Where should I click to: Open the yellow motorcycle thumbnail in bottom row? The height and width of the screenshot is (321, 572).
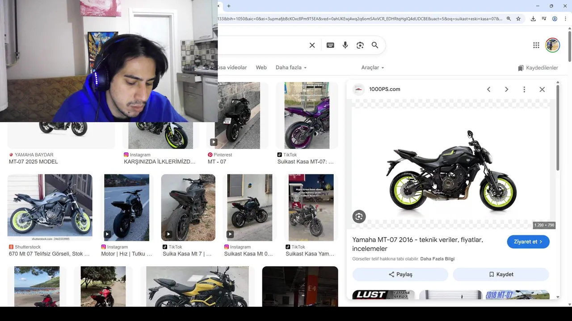pyautogui.click(x=198, y=287)
